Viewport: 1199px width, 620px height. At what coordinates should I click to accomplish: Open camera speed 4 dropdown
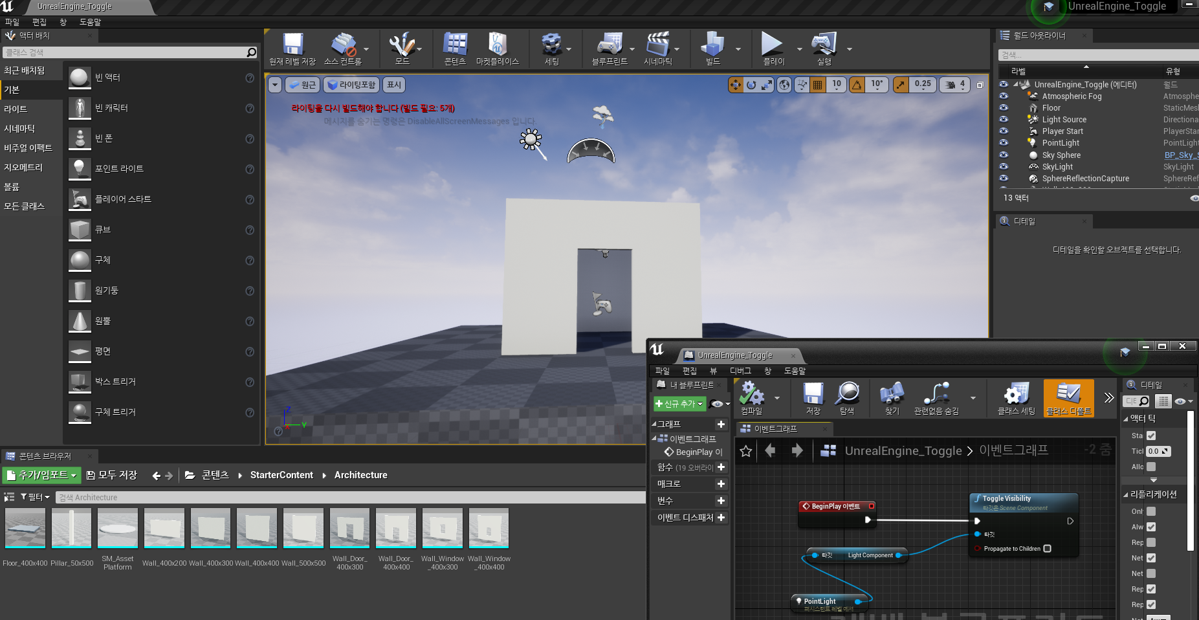coord(954,85)
